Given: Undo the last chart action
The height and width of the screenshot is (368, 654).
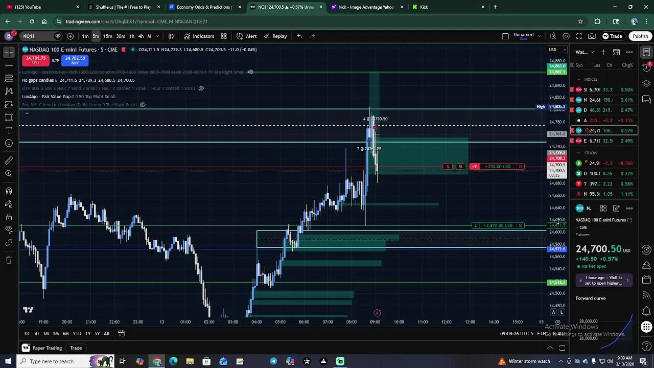Looking at the screenshot, I should (299, 36).
